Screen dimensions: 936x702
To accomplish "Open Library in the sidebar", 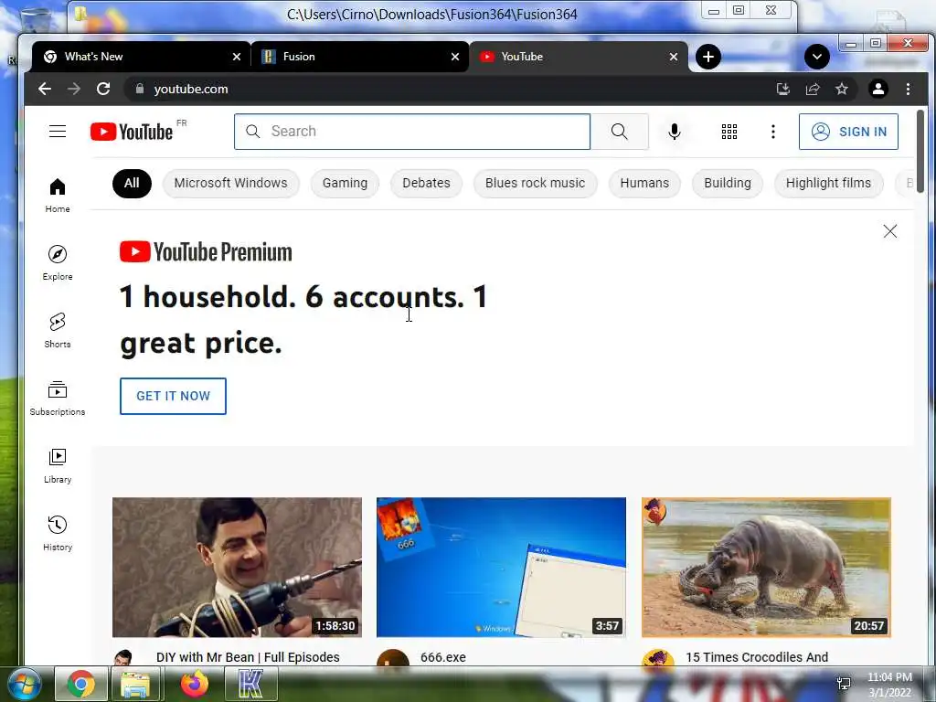I will pos(58,466).
